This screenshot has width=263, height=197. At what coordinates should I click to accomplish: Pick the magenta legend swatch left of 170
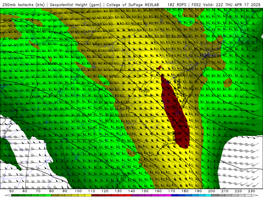pos(168,195)
